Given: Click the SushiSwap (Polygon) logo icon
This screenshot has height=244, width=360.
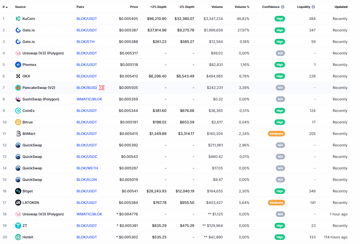Looking at the screenshot, I should (18, 99).
